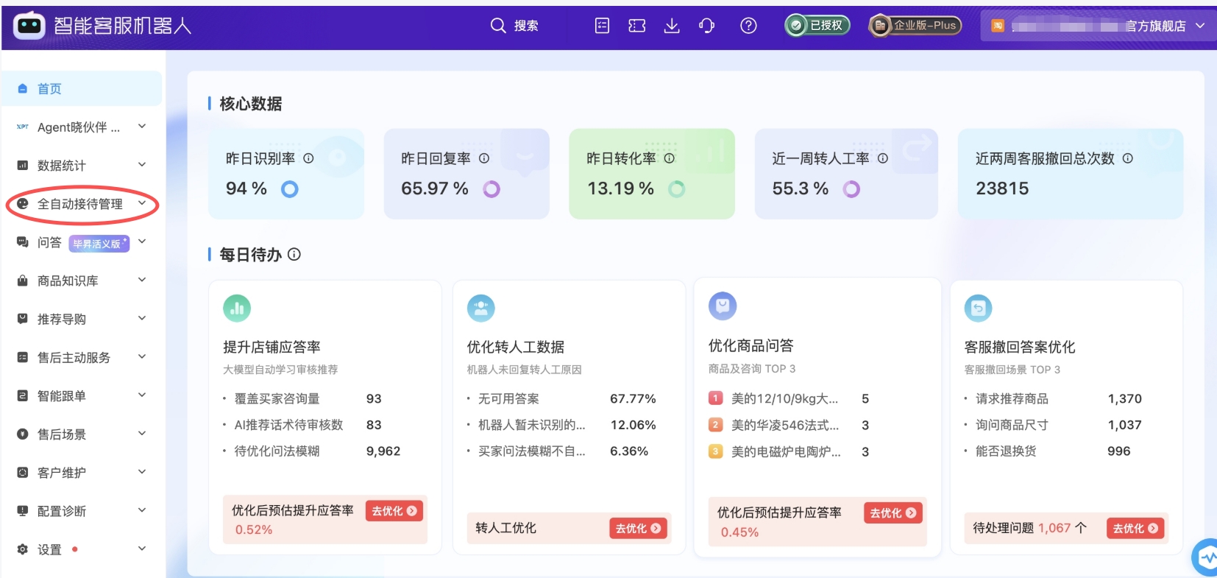Click the 搜索 search field
The height and width of the screenshot is (578, 1217).
pyautogui.click(x=515, y=26)
